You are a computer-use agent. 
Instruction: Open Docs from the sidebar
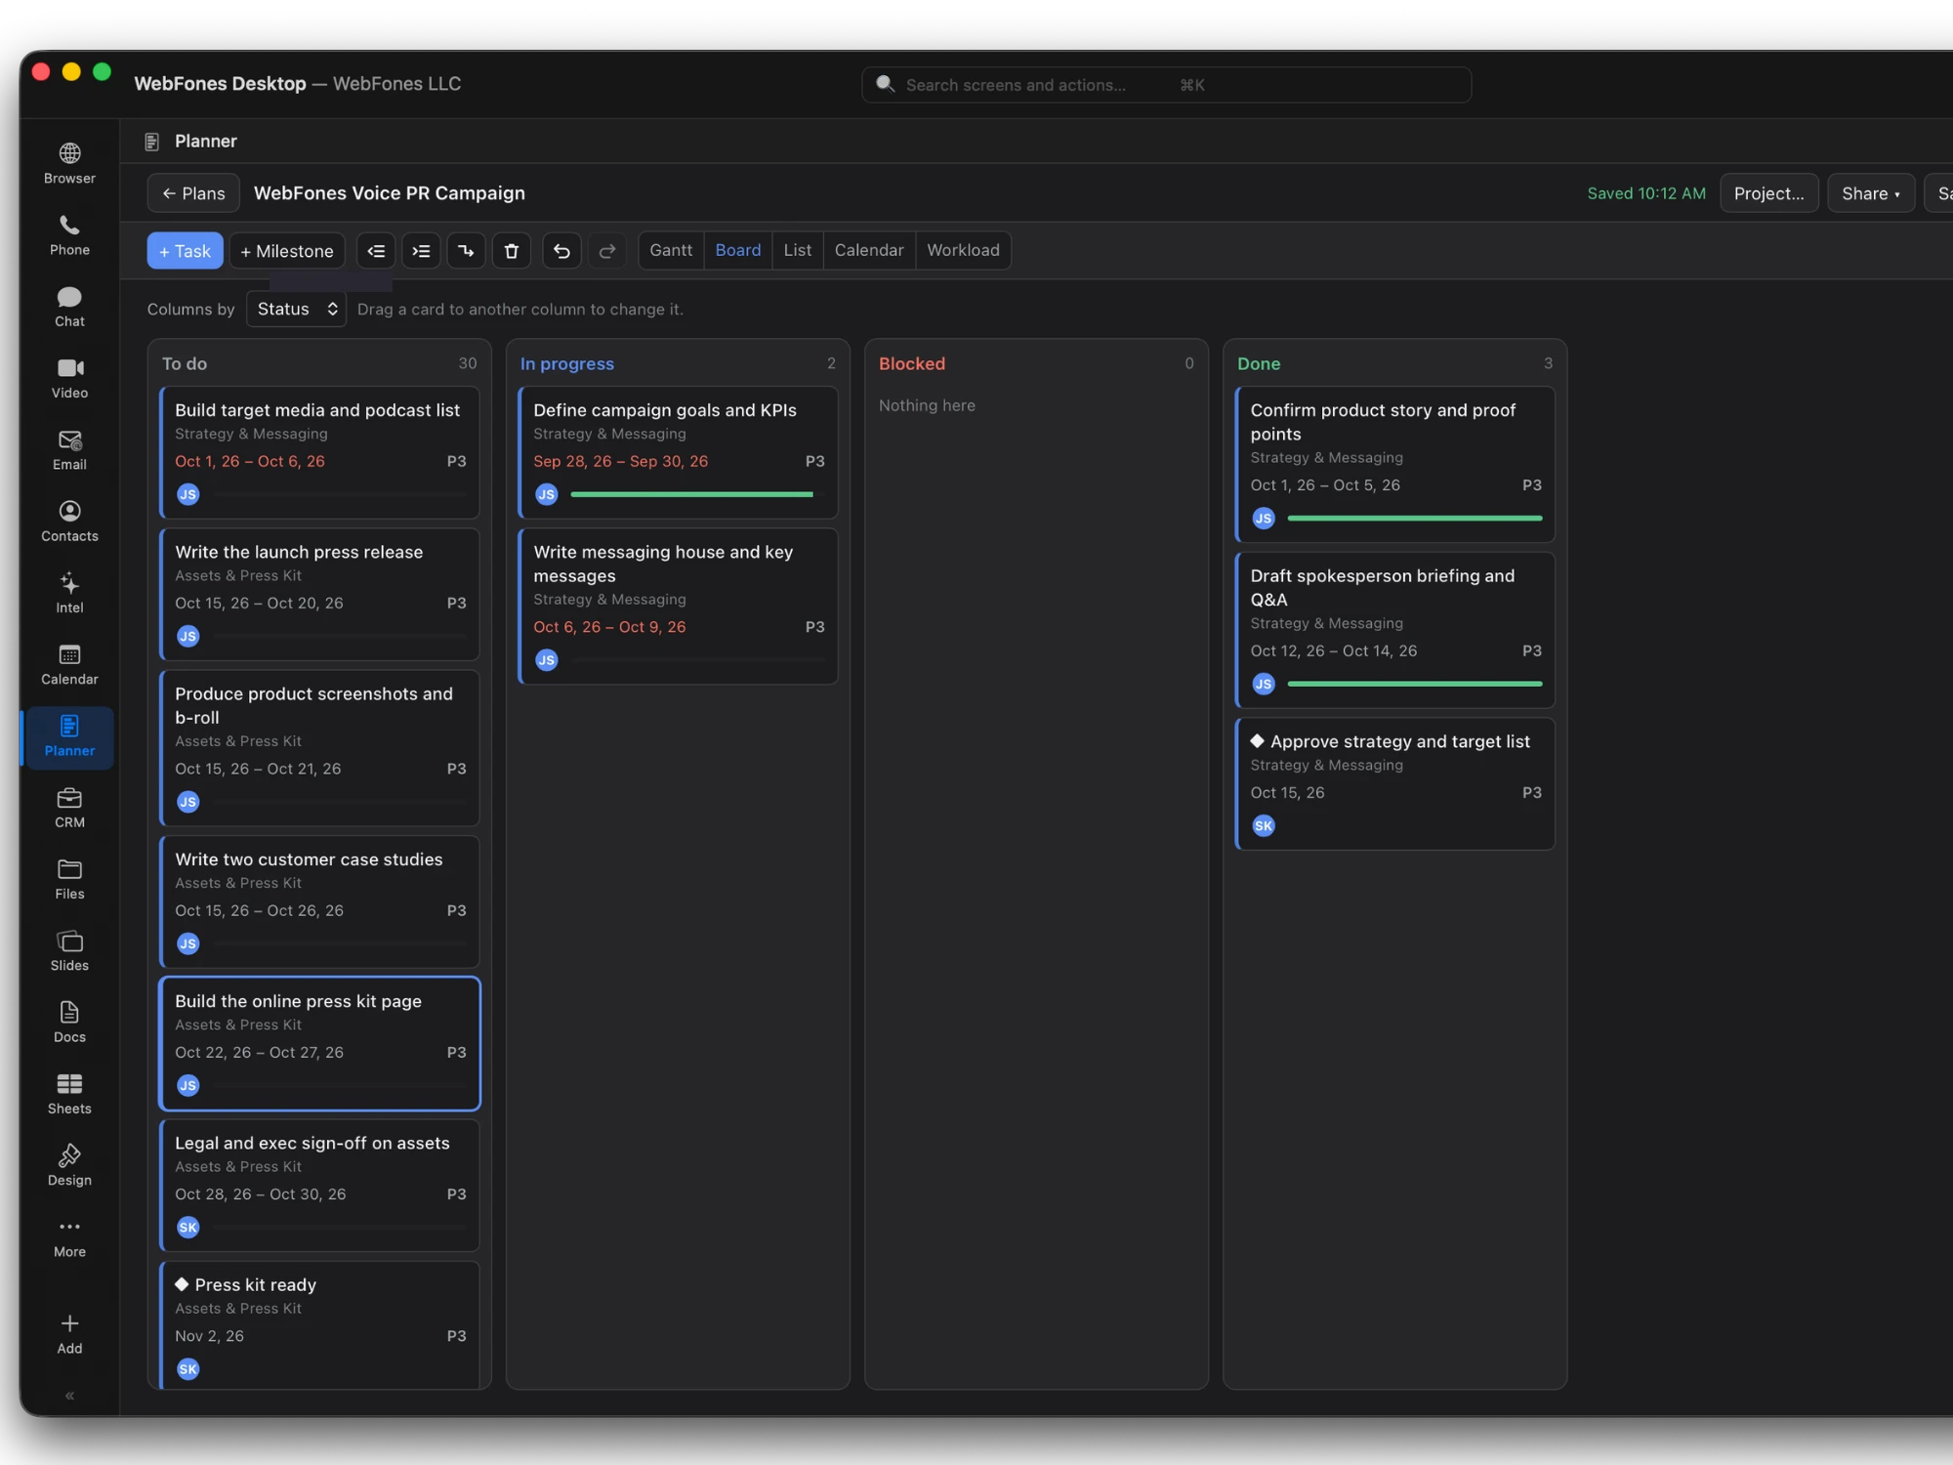pos(69,1023)
